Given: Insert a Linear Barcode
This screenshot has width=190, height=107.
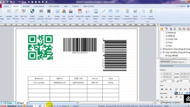Looking at the screenshot, I should (x=41, y=14).
